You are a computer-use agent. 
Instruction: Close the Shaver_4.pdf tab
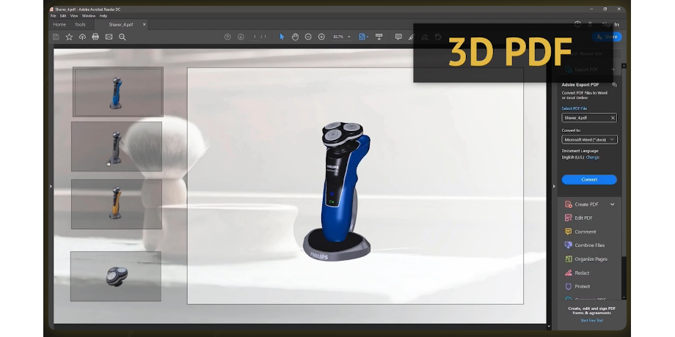pyautogui.click(x=145, y=24)
